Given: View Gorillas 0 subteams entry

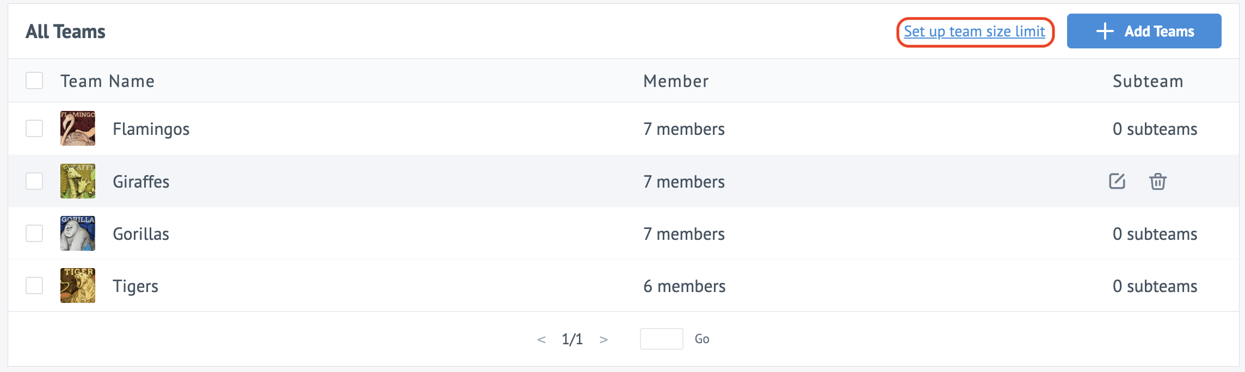Looking at the screenshot, I should point(1155,234).
